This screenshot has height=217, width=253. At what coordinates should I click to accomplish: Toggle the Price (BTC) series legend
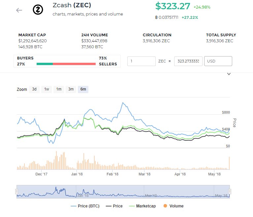[x=85, y=206]
